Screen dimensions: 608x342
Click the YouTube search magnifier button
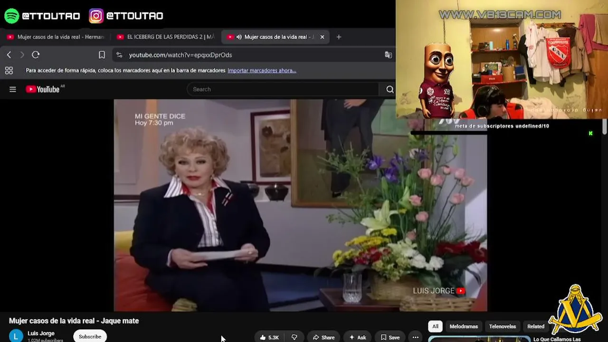389,89
